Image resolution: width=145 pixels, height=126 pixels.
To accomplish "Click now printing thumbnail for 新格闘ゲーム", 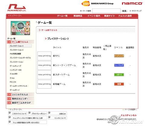I will [x=44, y=84].
